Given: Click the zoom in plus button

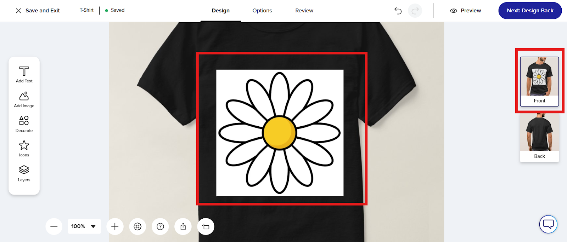Looking at the screenshot, I should 115,226.
